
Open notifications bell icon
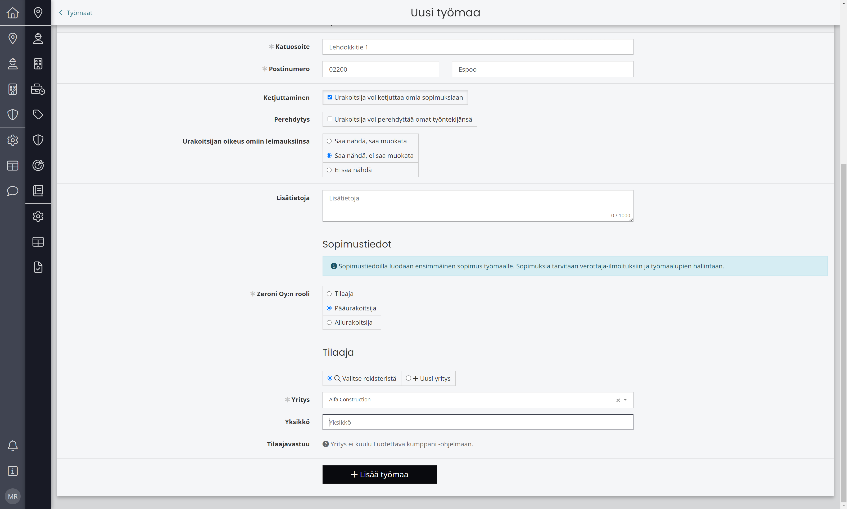point(13,446)
